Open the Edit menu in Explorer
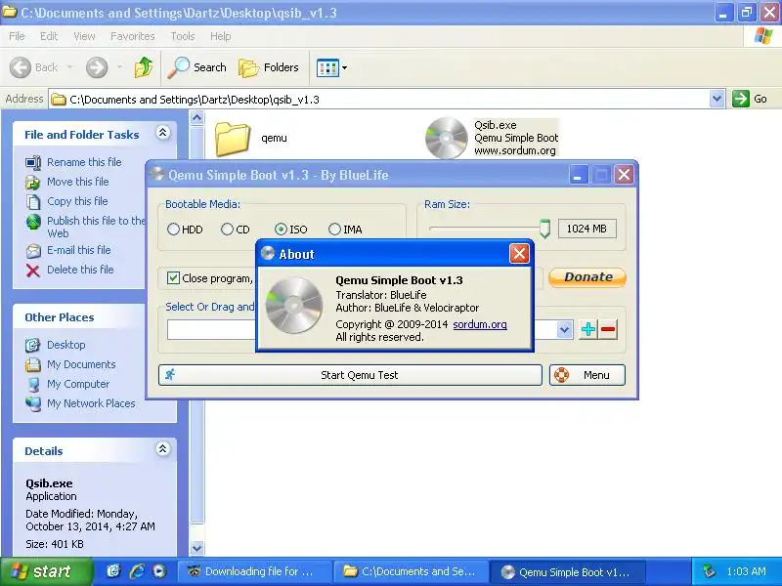 coord(49,36)
